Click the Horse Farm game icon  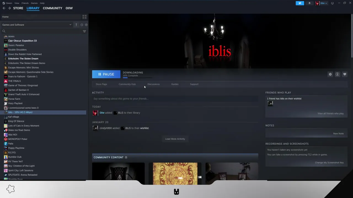pyautogui.click(x=6, y=99)
